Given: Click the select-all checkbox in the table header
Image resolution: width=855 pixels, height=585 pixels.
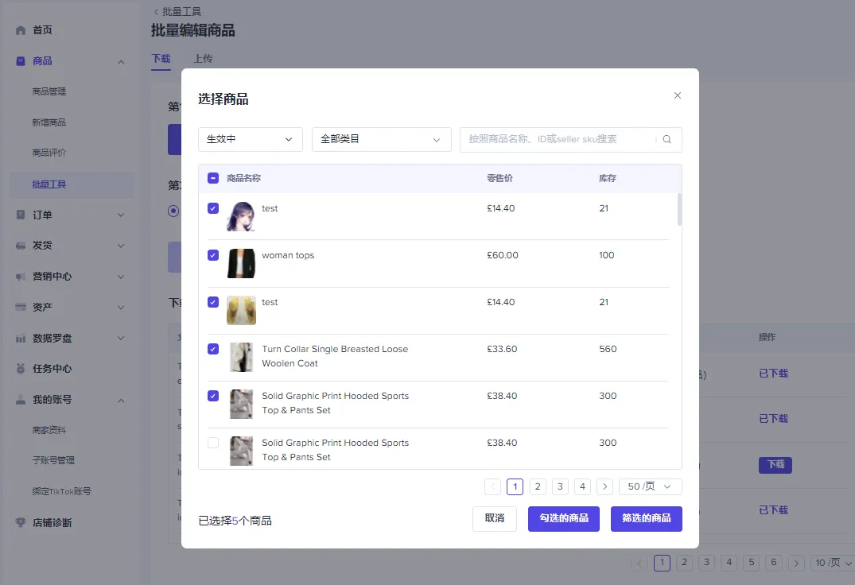Looking at the screenshot, I should (212, 178).
